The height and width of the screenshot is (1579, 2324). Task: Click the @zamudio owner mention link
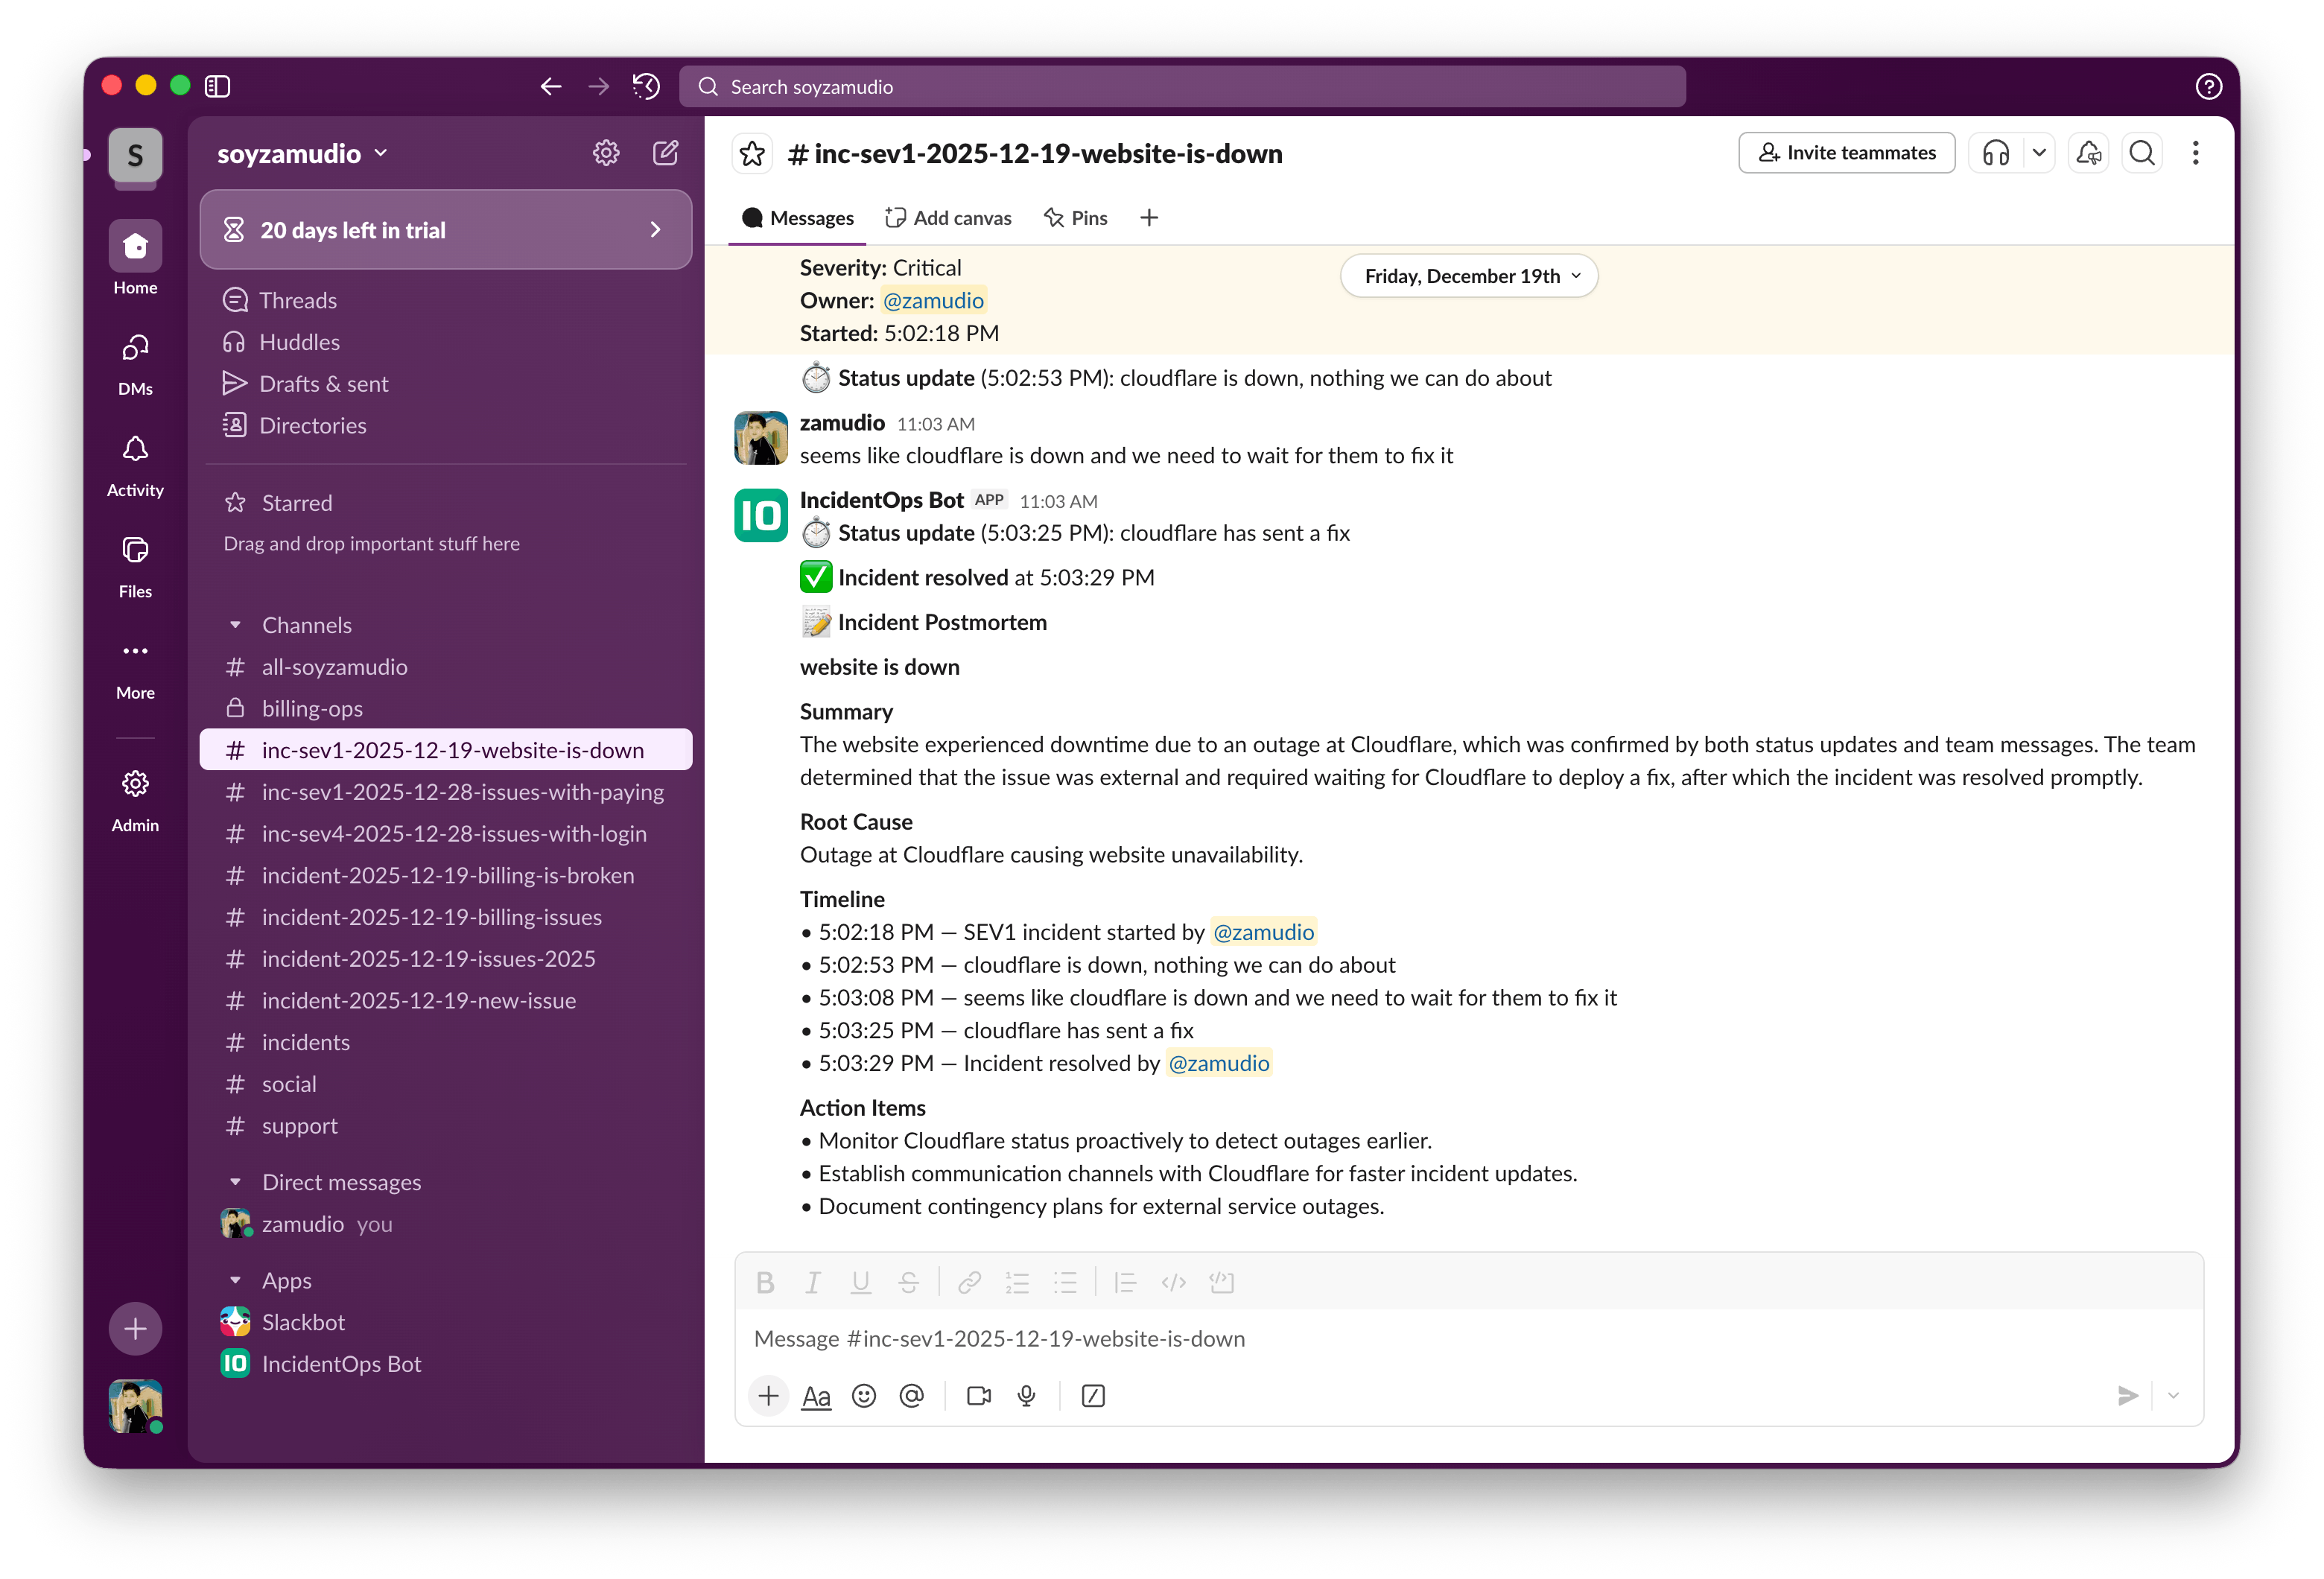932,301
